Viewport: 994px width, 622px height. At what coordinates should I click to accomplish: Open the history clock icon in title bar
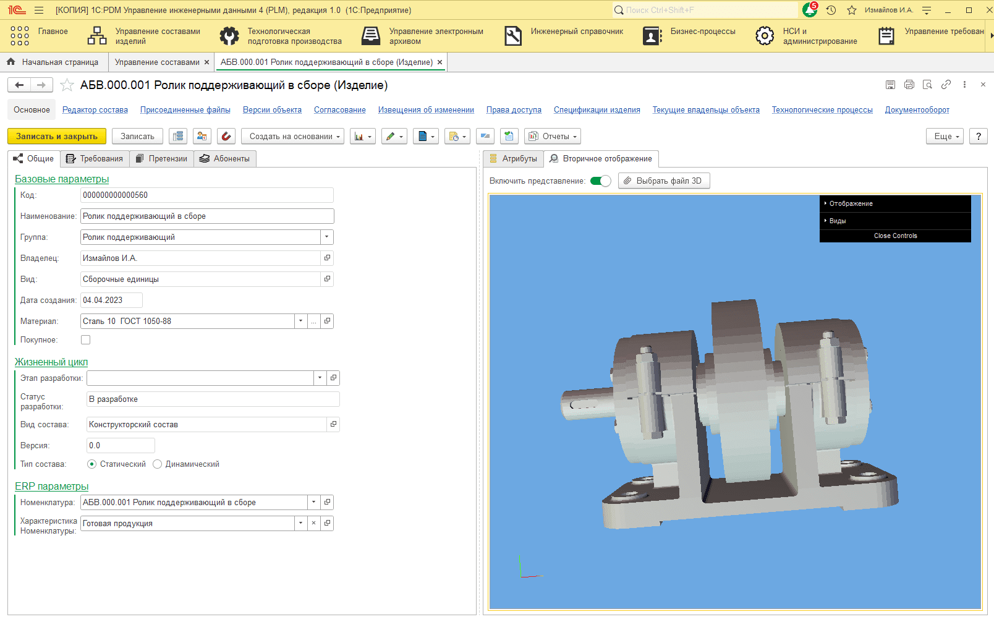point(831,10)
